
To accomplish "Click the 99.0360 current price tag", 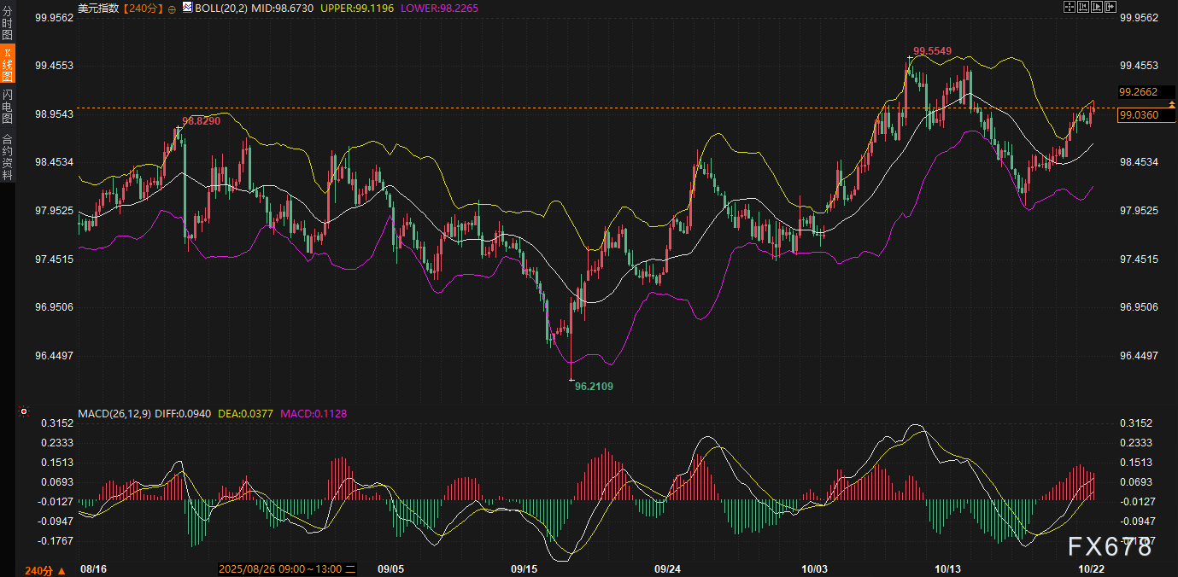I will click(x=1139, y=115).
